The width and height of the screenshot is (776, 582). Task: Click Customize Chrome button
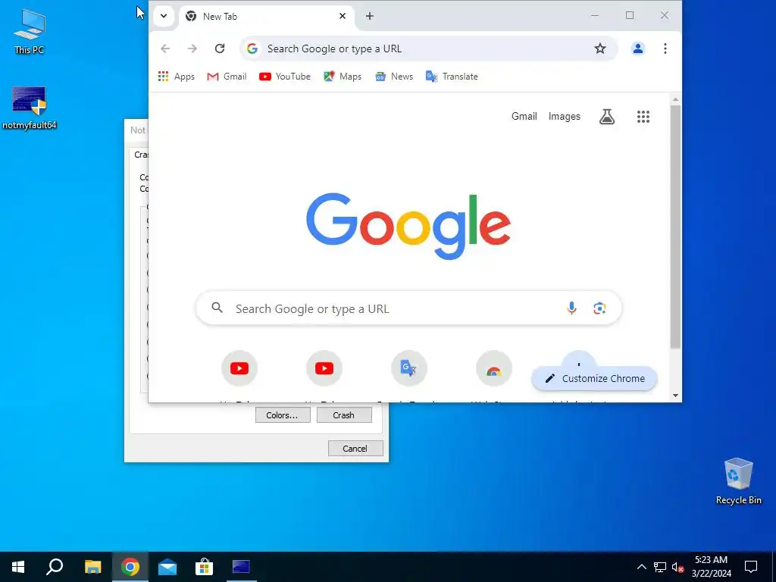[x=594, y=379]
